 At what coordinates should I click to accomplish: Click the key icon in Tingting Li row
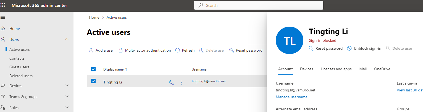(171, 82)
